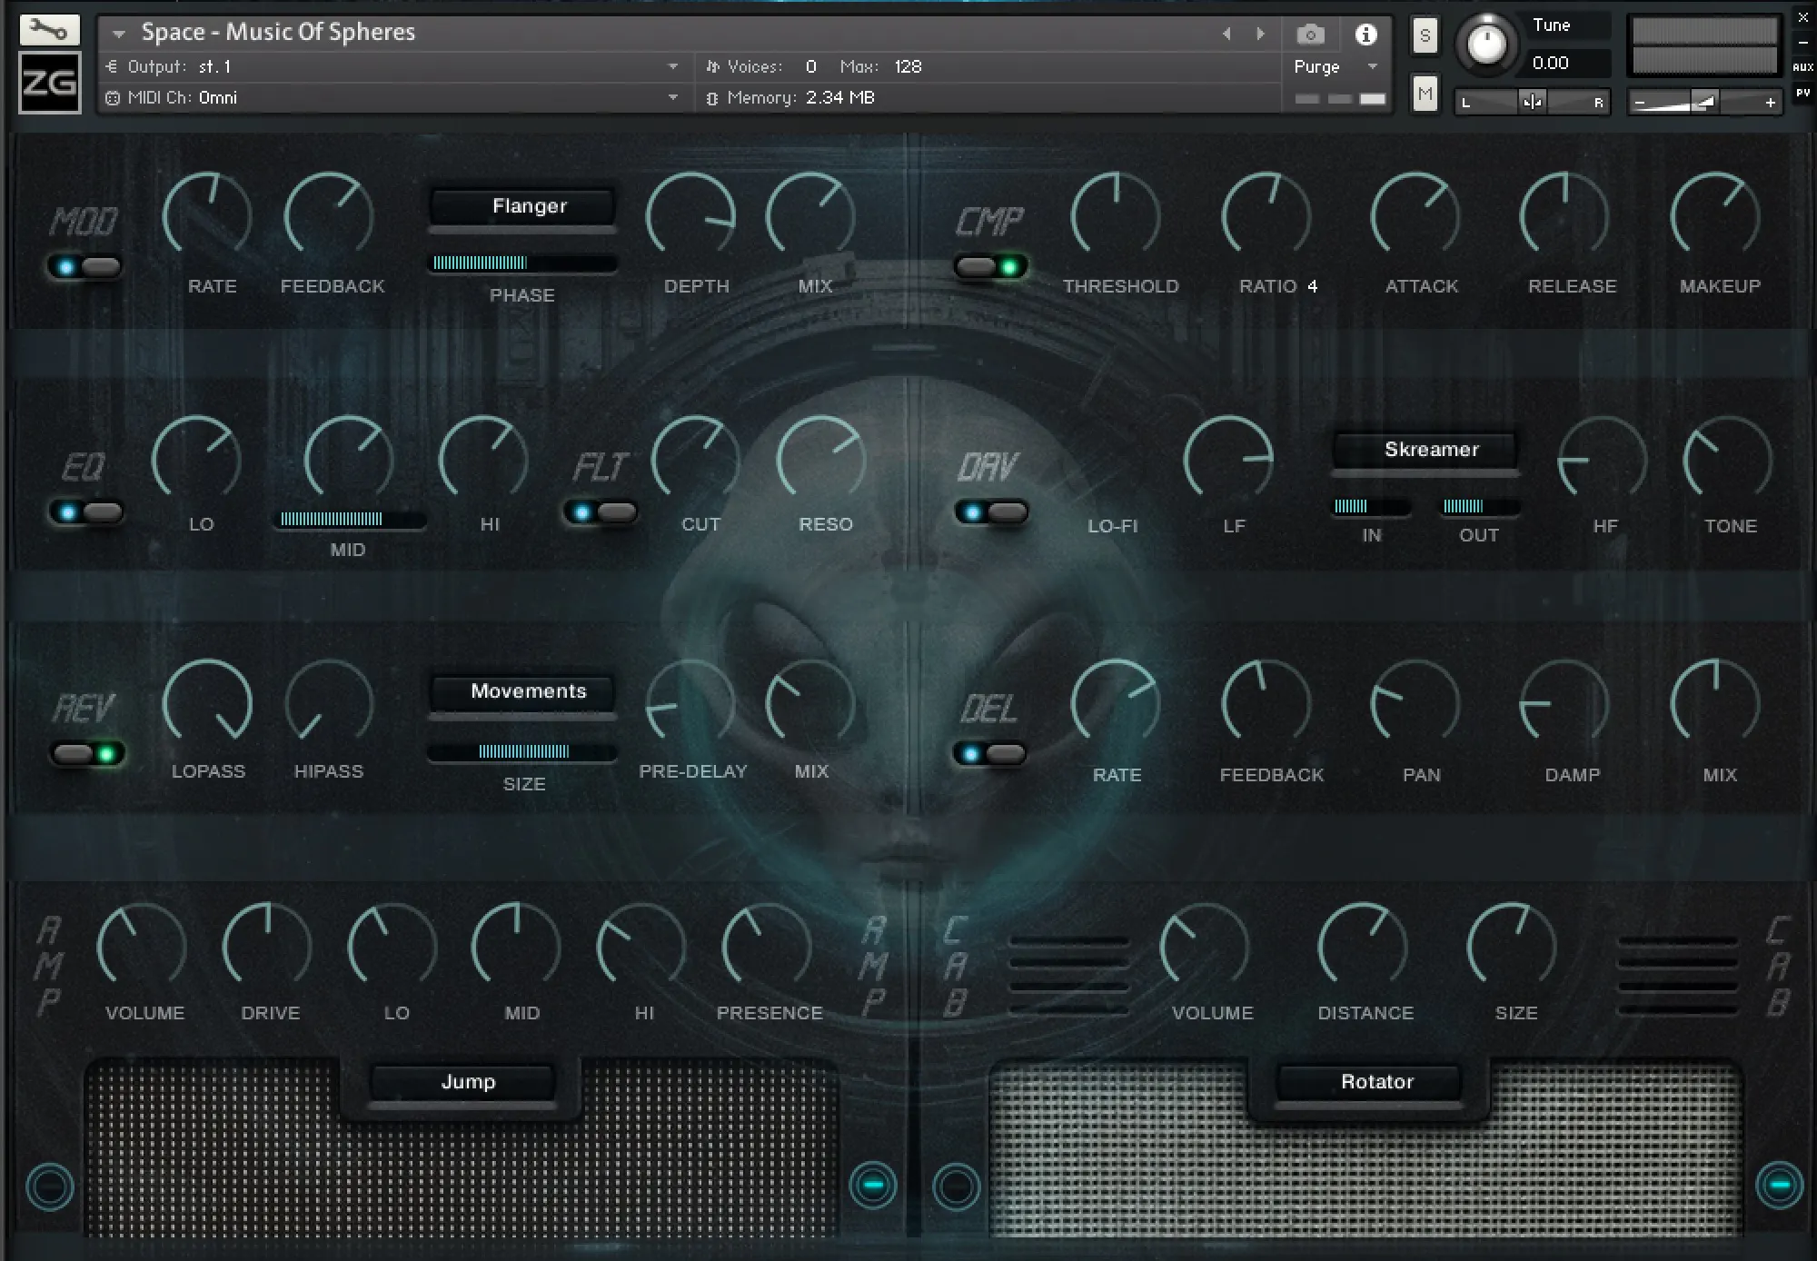Toggle the EQ switch
Screen dimensions: 1817x1261
tap(85, 512)
